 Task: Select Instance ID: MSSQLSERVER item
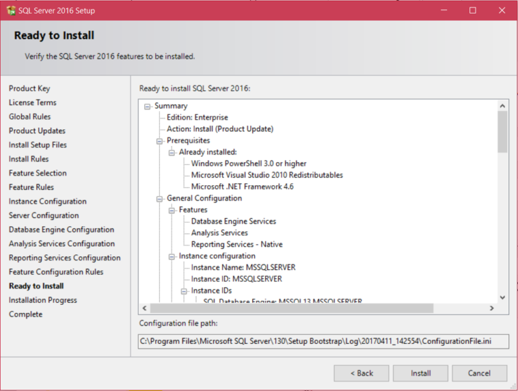coord(237,279)
